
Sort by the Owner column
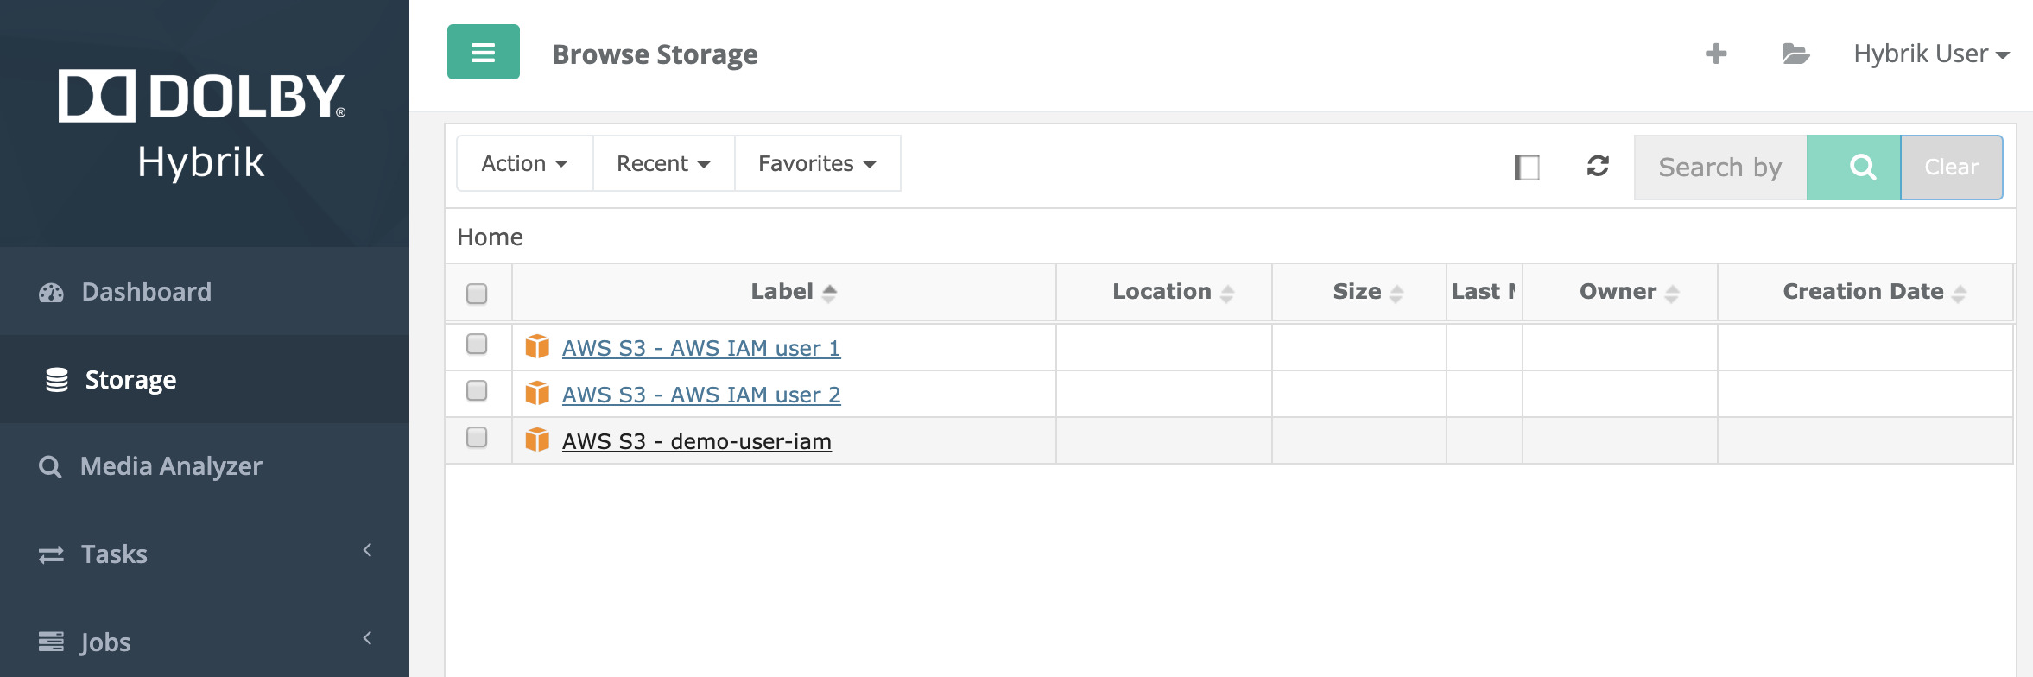1620,292
